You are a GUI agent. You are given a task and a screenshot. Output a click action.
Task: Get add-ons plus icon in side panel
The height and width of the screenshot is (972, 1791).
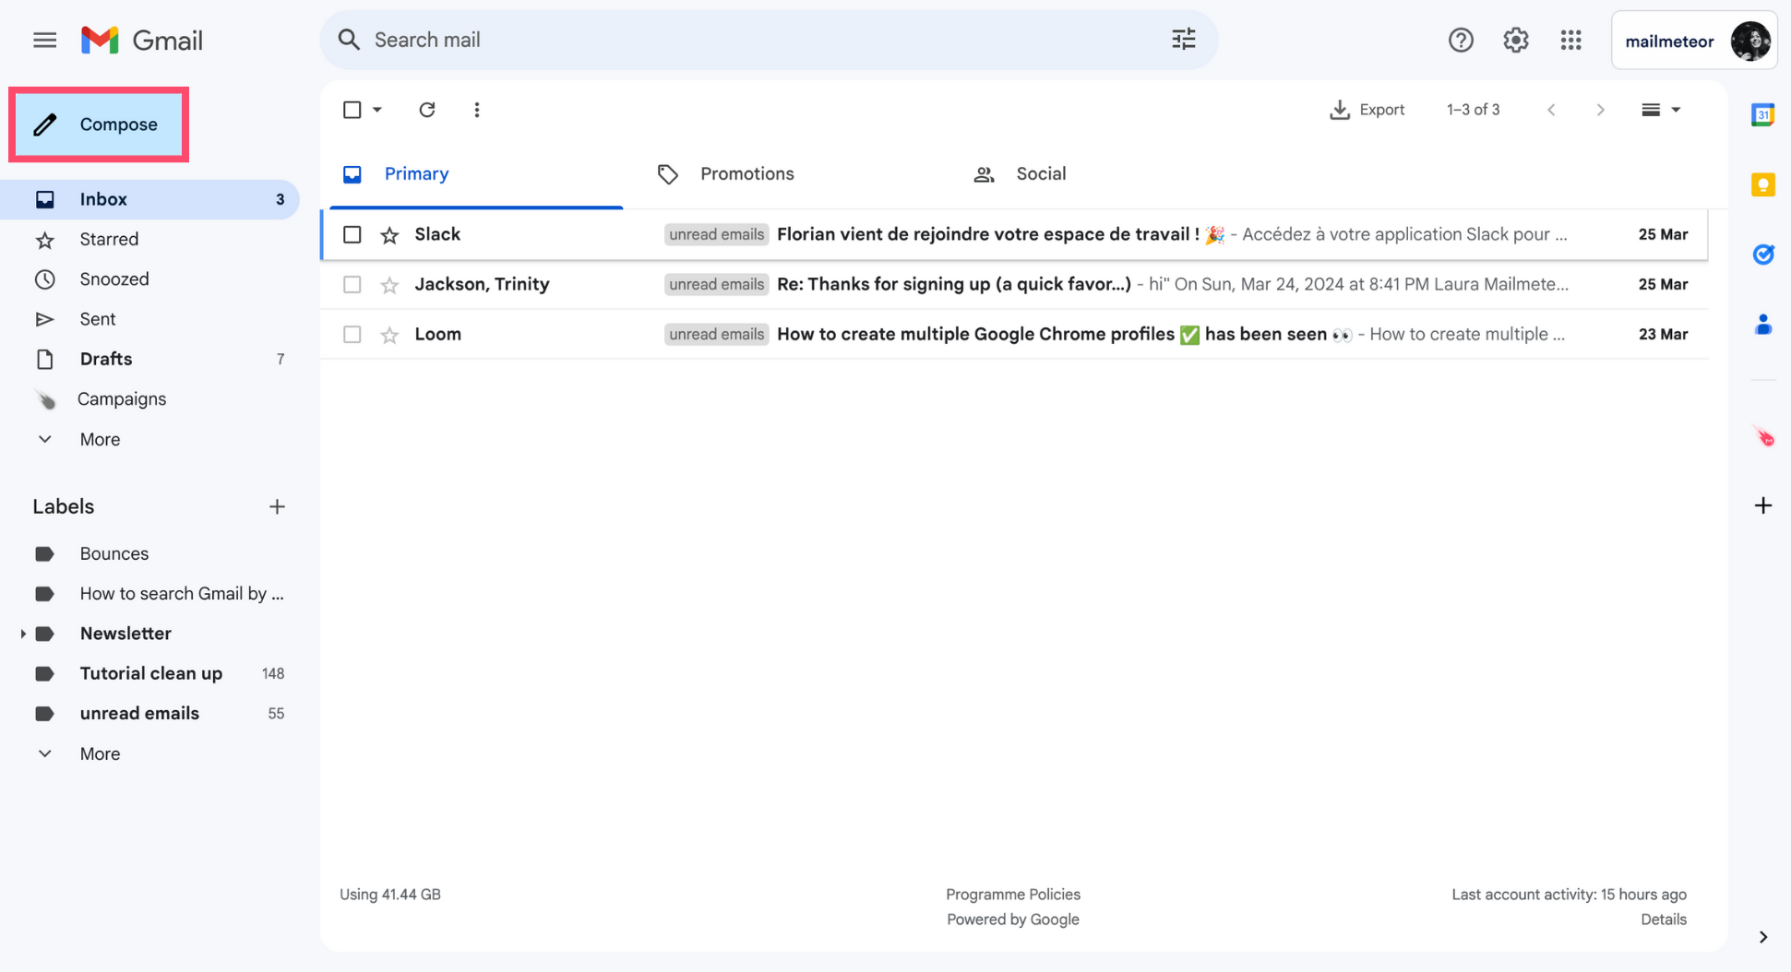tap(1762, 505)
